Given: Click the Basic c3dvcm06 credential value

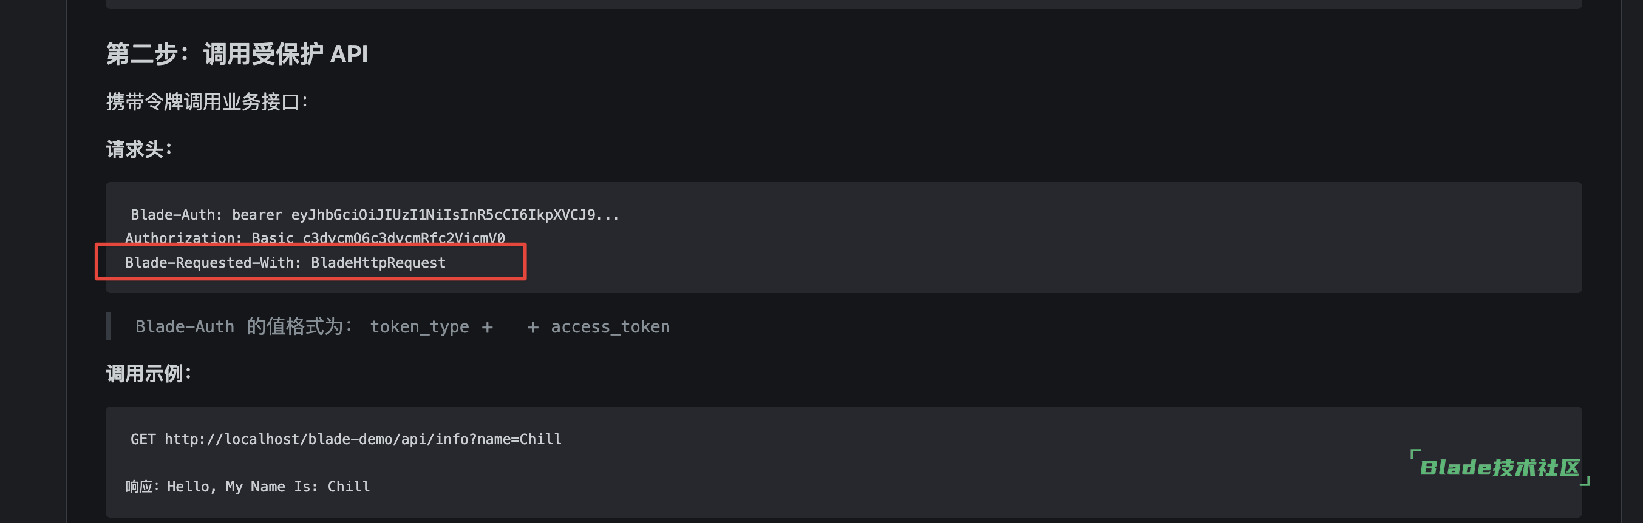Looking at the screenshot, I should [378, 238].
